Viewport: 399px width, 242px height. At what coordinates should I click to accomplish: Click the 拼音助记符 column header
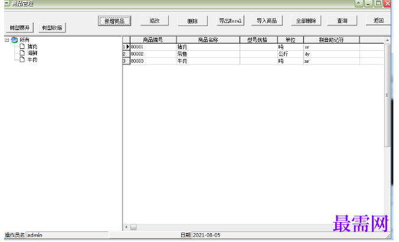tap(331, 40)
